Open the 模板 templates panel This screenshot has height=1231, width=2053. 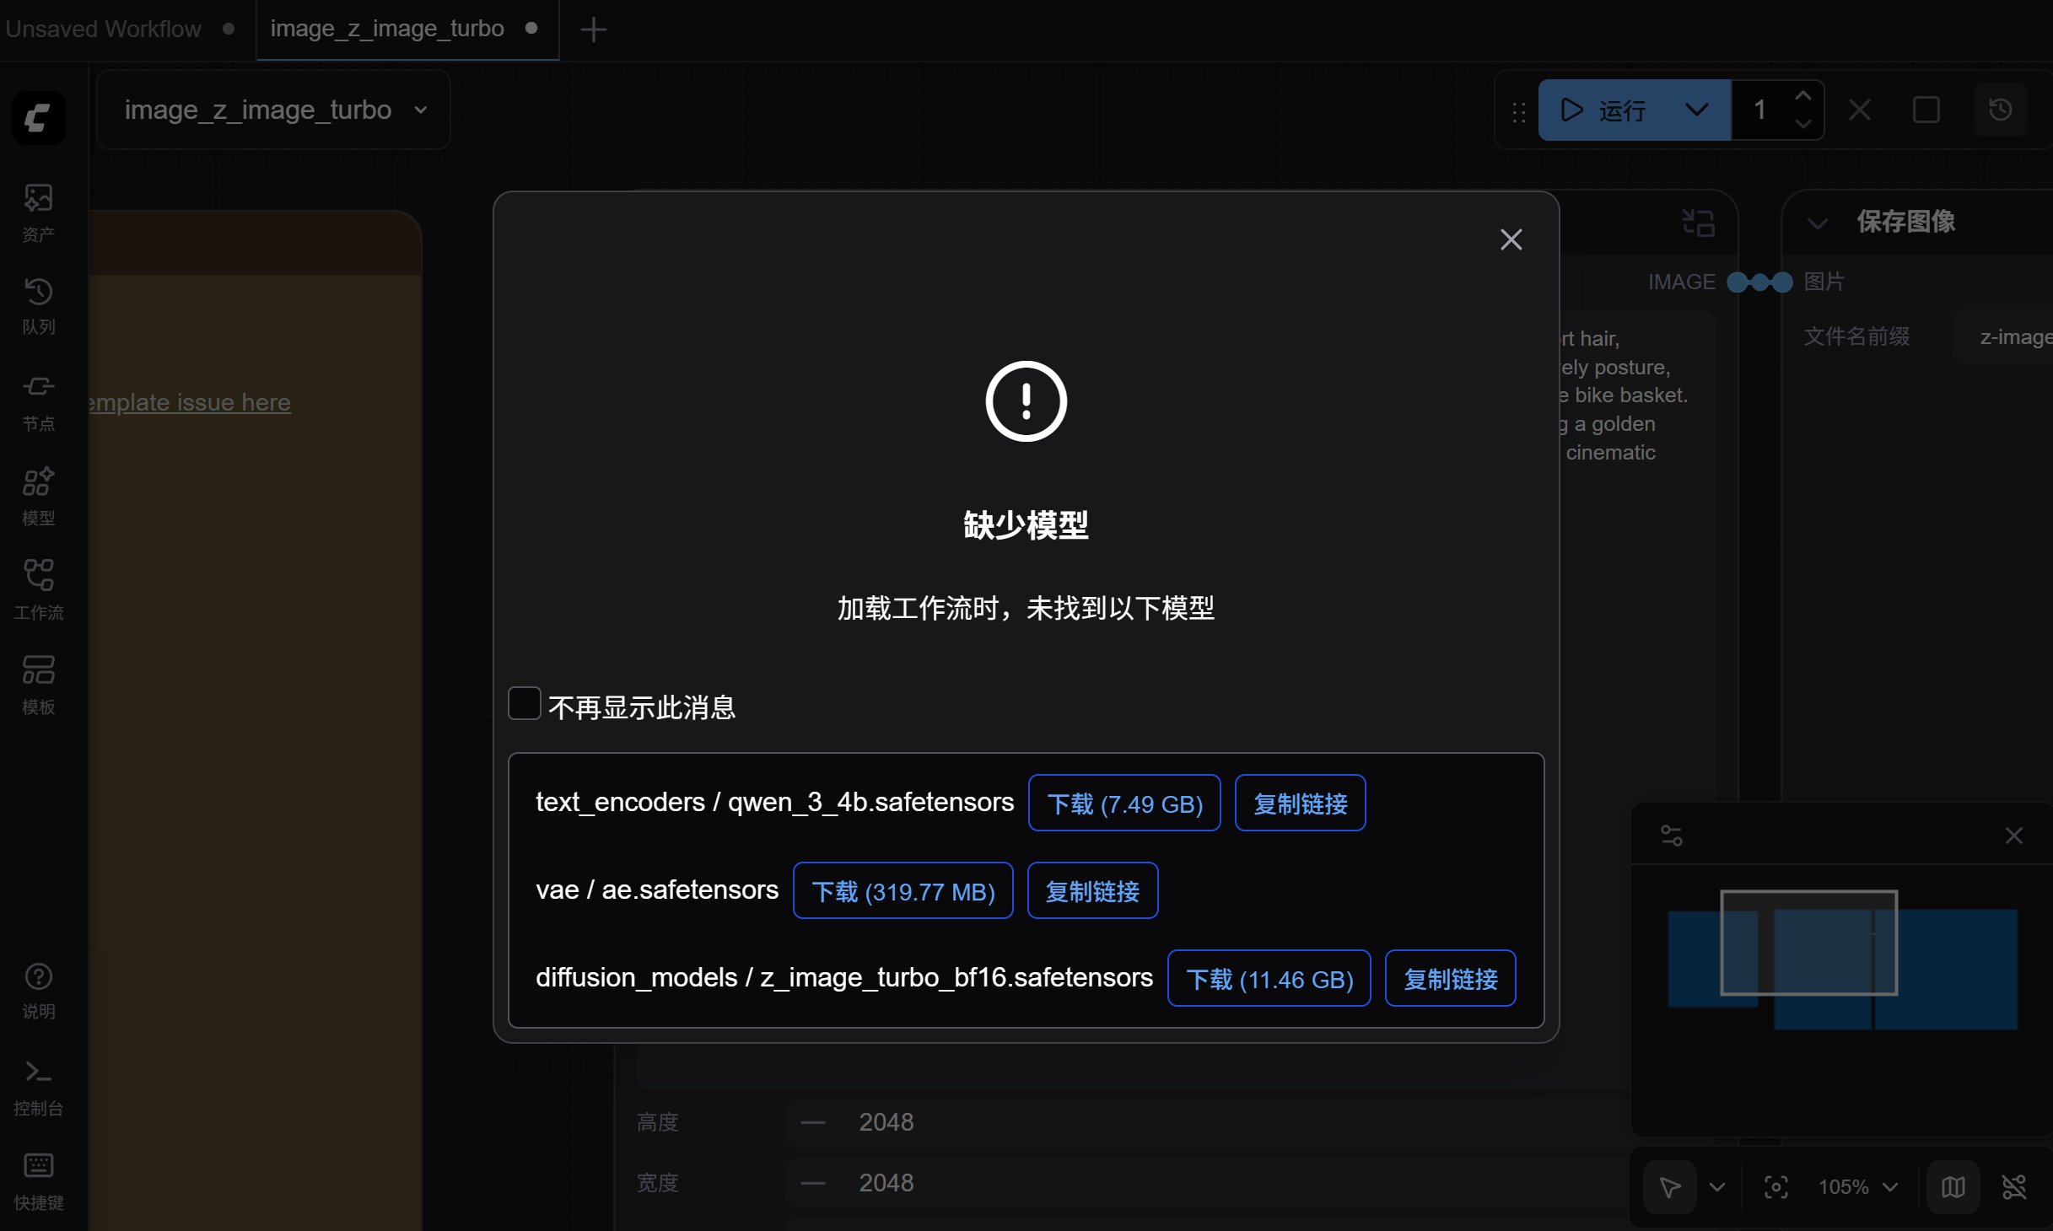point(38,685)
